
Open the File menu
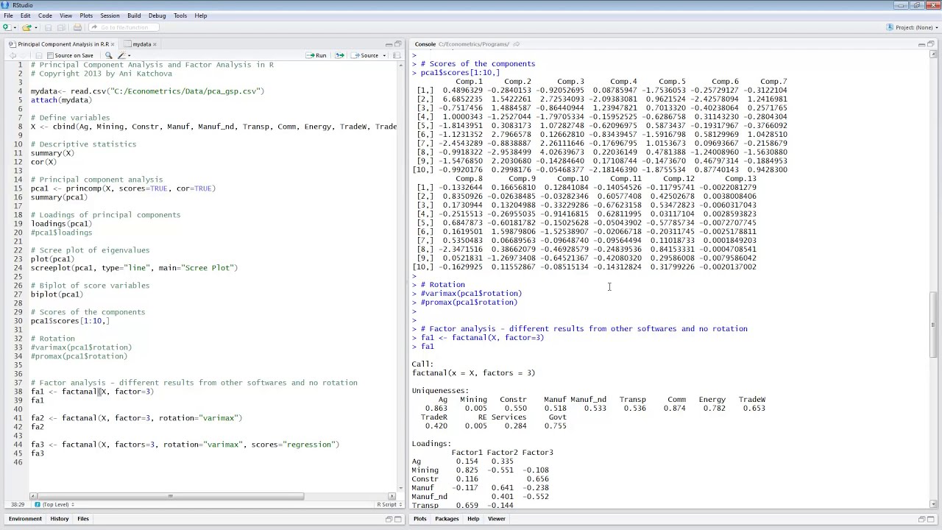(x=8, y=15)
